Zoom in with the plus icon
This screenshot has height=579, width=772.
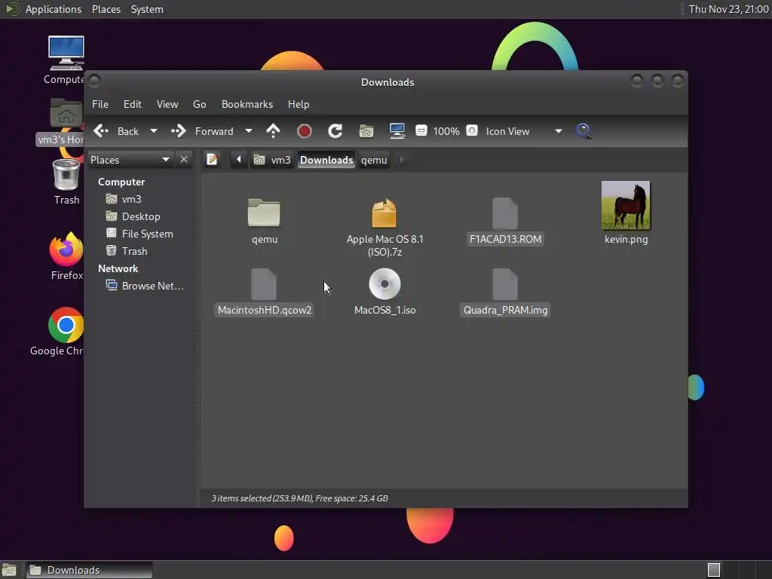472,130
